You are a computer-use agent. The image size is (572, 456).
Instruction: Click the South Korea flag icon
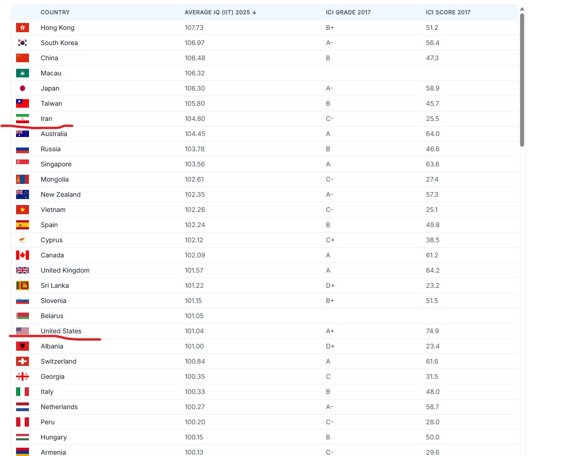tap(23, 43)
